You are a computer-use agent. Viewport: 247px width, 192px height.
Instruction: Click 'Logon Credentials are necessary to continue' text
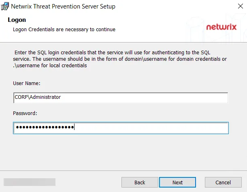coord(64,30)
